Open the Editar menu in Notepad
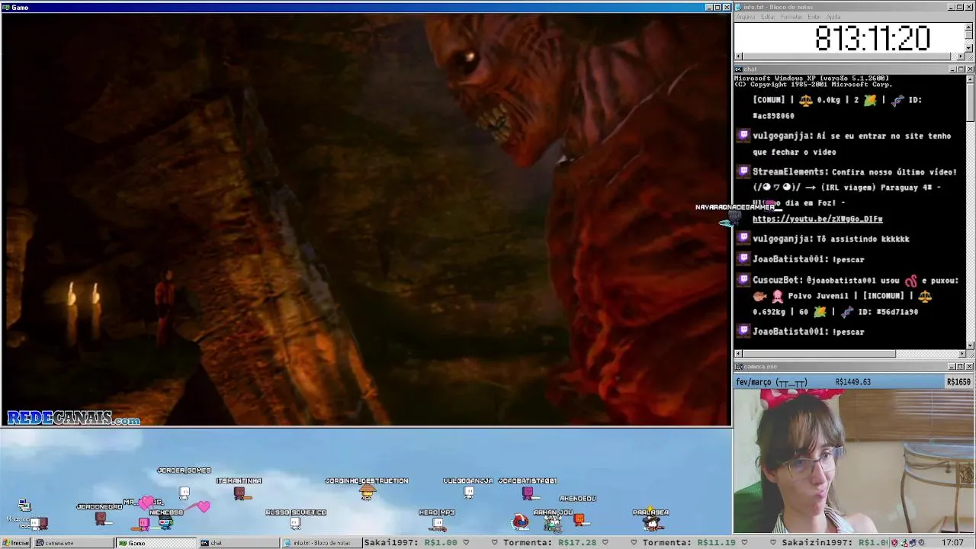Image resolution: width=976 pixels, height=549 pixels. (768, 17)
